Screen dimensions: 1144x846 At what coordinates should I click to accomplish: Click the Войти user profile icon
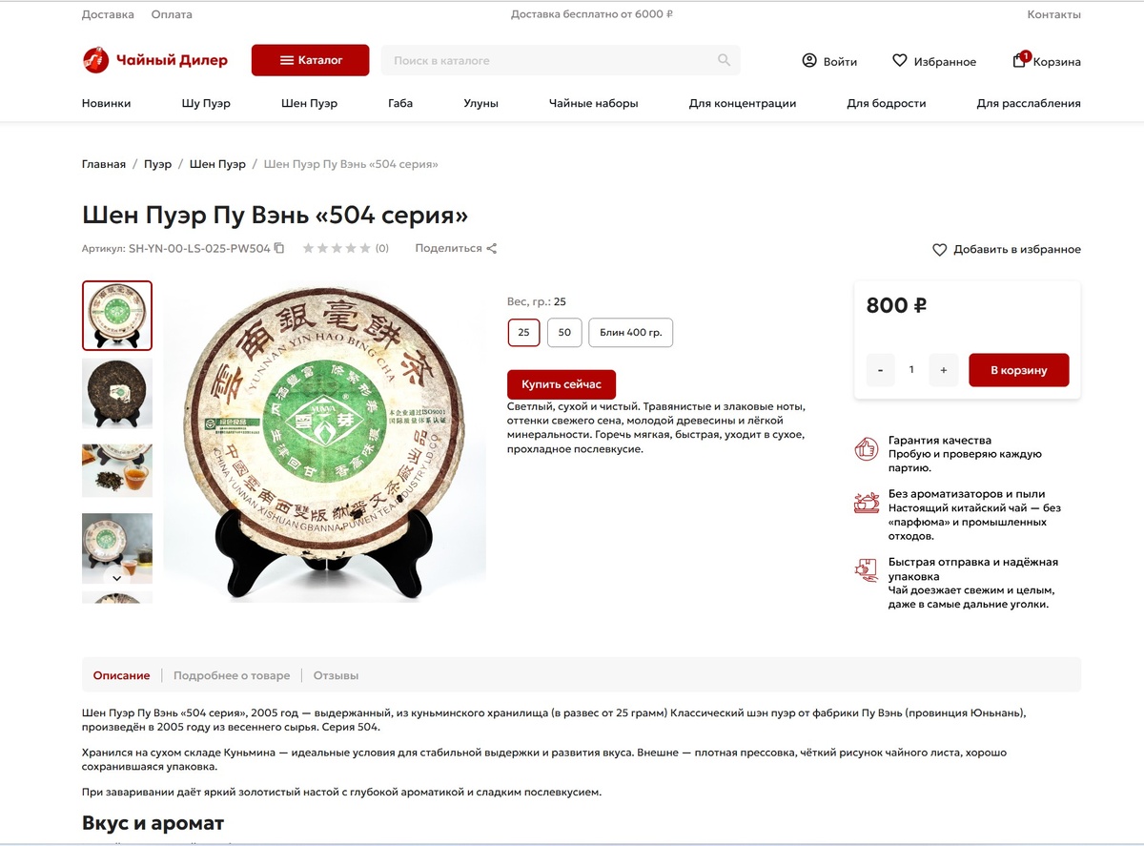click(809, 60)
